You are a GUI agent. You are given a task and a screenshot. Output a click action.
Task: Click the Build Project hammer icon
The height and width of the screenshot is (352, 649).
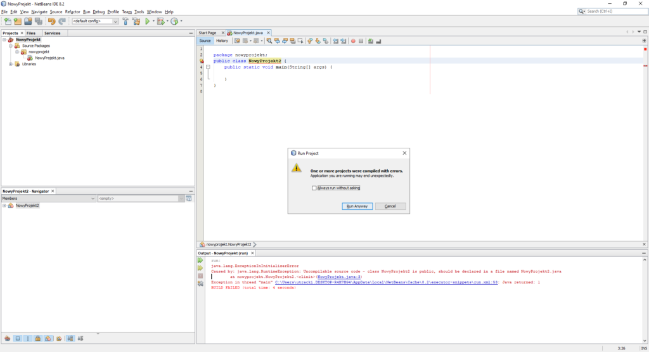(125, 22)
